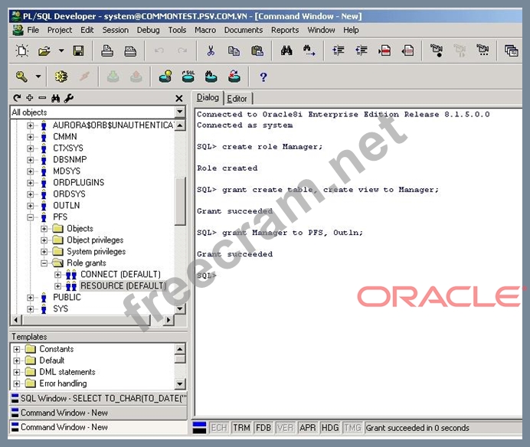Screen dimensions: 530x447
Task: Select the OUTLN user in tree
Action: click(66, 205)
